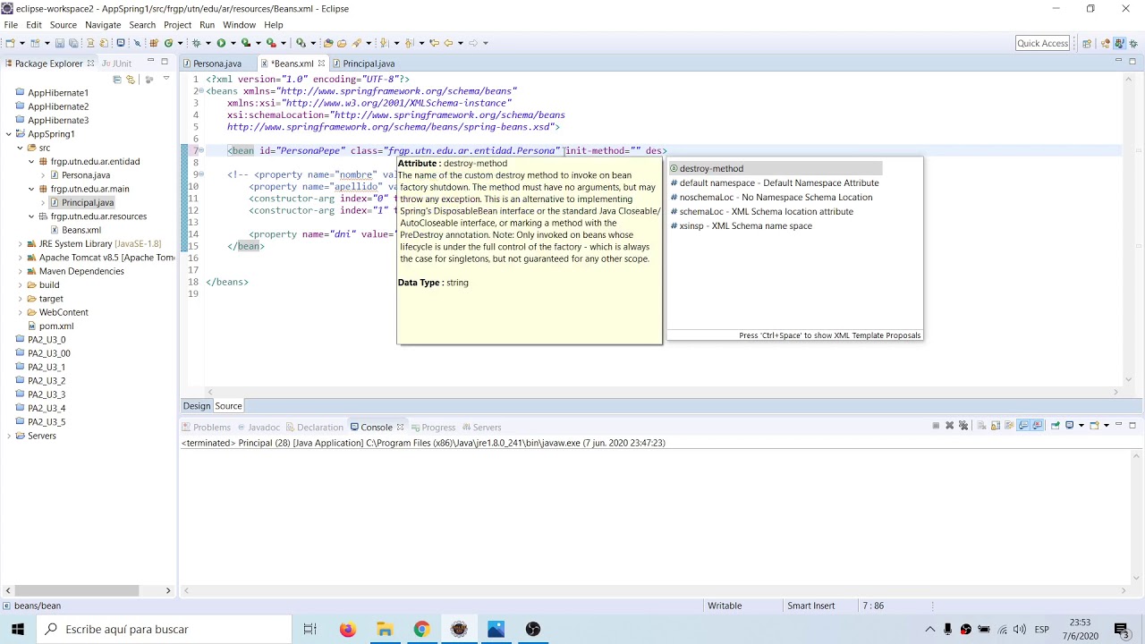Viewport: 1145px width, 644px height.
Task: Switch to the JUnit view tab
Action: (x=117, y=64)
